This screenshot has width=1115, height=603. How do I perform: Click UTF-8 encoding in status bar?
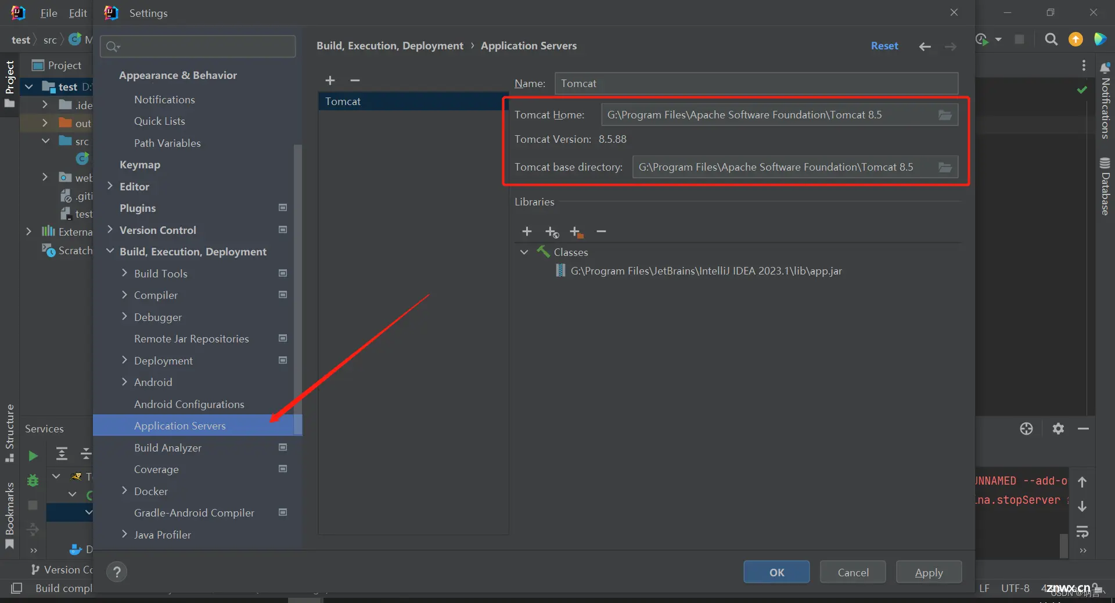click(1015, 588)
